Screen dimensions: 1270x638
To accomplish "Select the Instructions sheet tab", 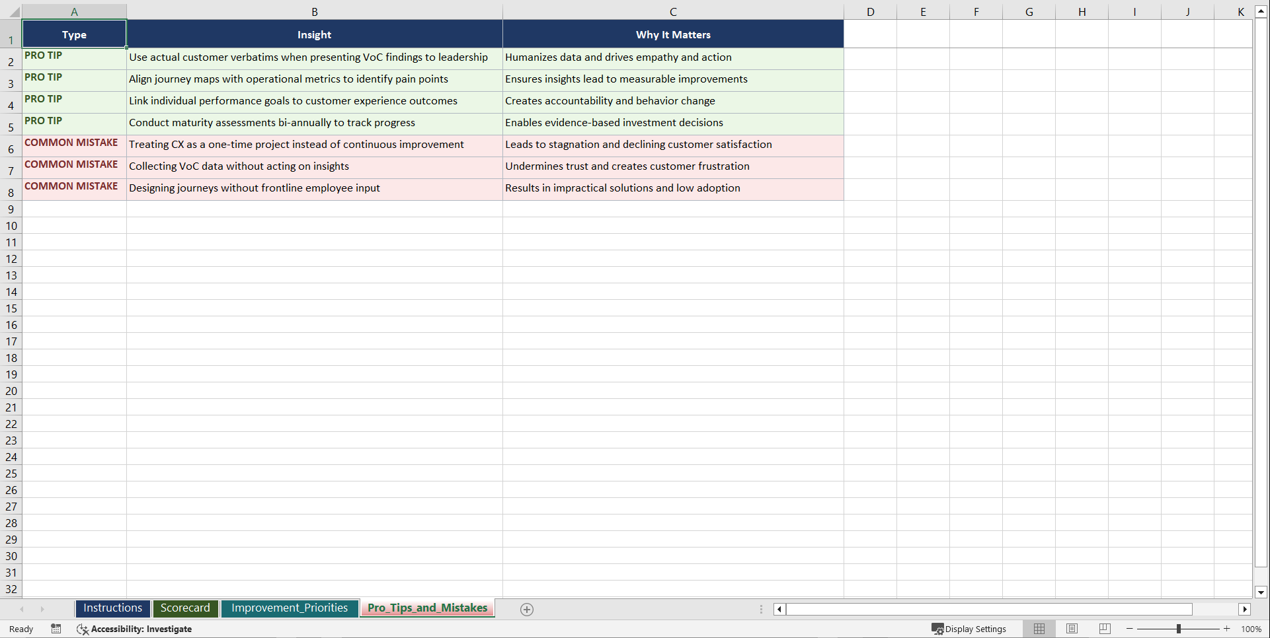I will tap(112, 608).
